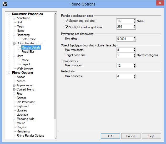Select Grid in the options tree

(19, 22)
